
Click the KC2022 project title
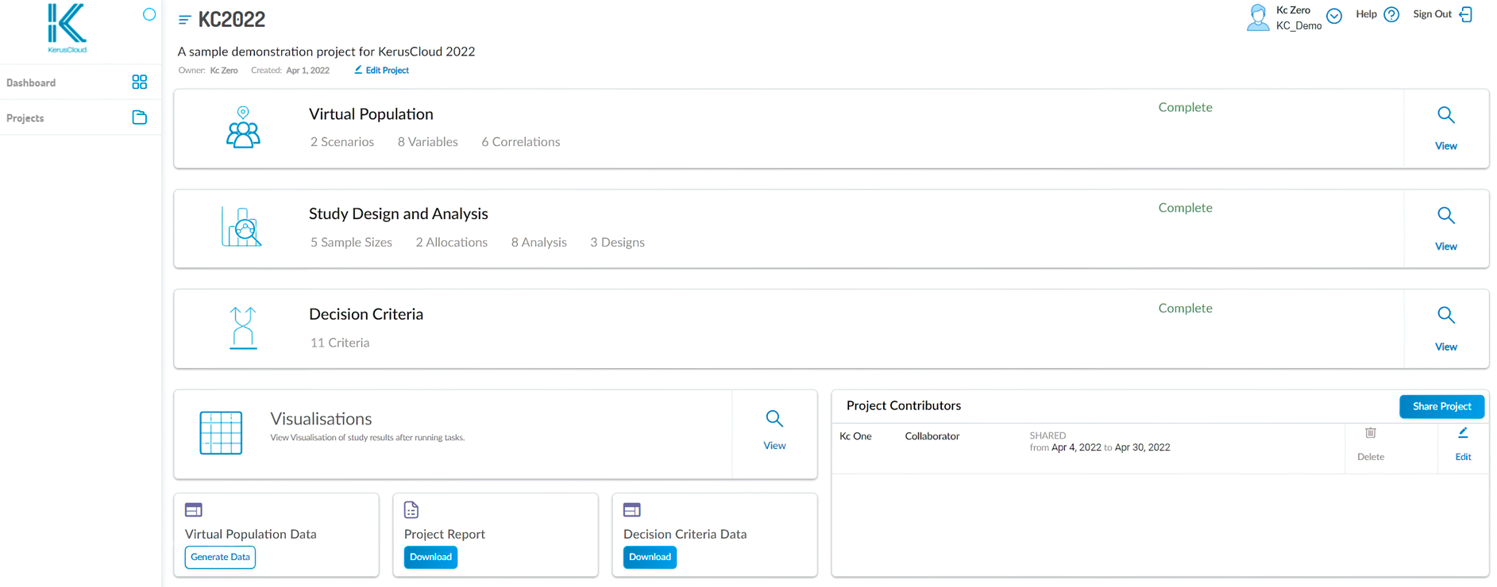click(232, 20)
